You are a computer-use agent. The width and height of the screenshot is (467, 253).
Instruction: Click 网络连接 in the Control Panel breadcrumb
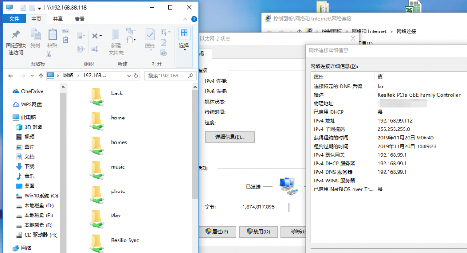406,31
